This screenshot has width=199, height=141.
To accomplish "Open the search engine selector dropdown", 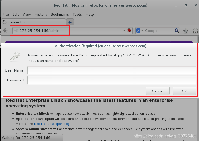I will point(142,30).
